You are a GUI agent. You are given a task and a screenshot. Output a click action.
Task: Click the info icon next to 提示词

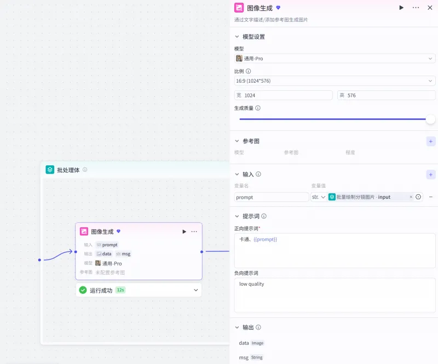tap(263, 216)
